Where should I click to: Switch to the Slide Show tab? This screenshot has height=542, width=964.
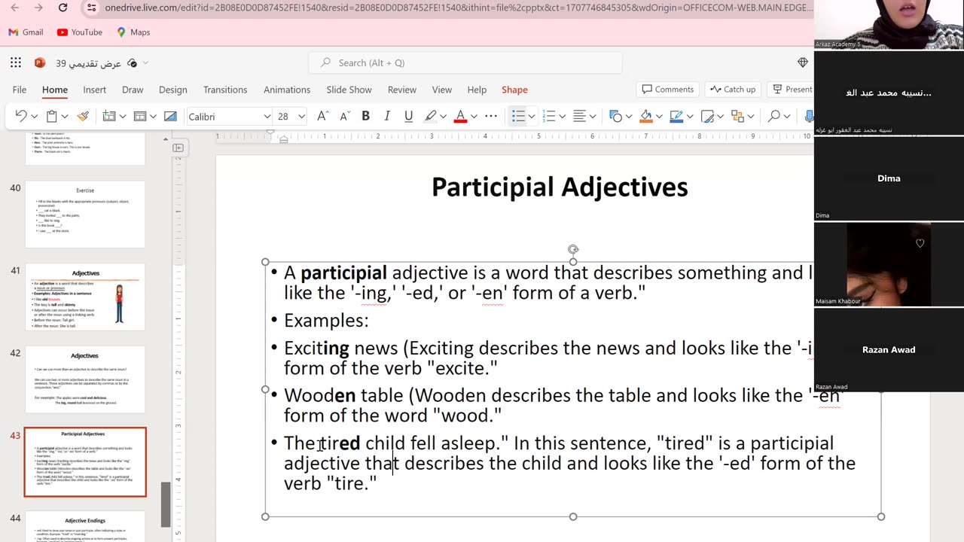tap(349, 90)
